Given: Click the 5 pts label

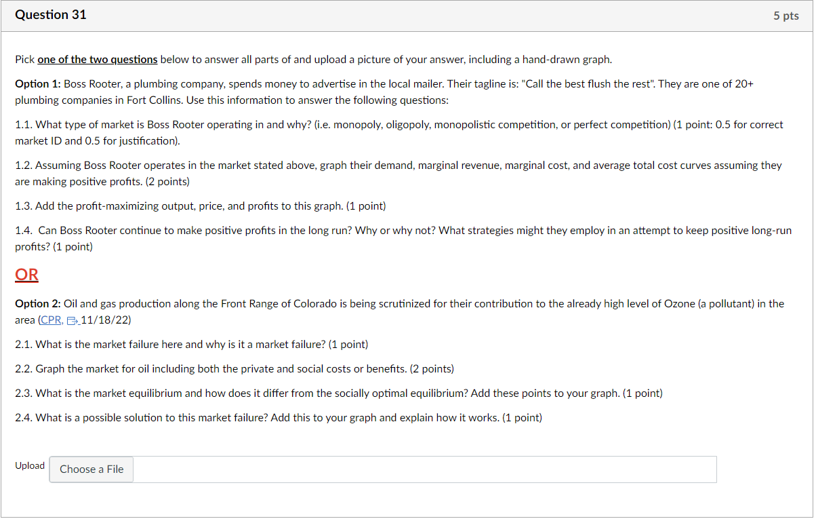Looking at the screenshot, I should pyautogui.click(x=786, y=15).
